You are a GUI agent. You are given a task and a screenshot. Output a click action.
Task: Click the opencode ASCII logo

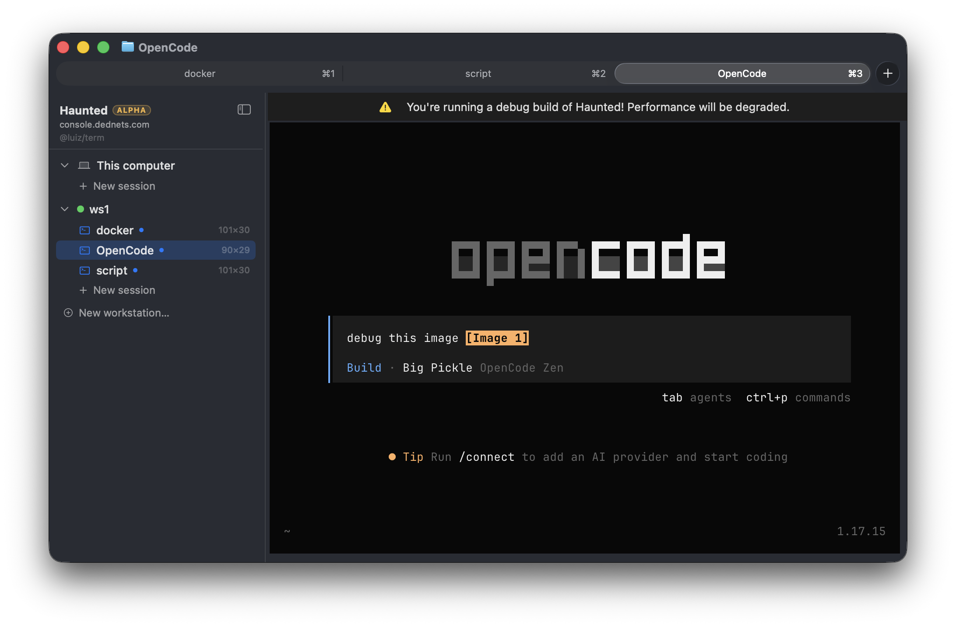point(588,260)
